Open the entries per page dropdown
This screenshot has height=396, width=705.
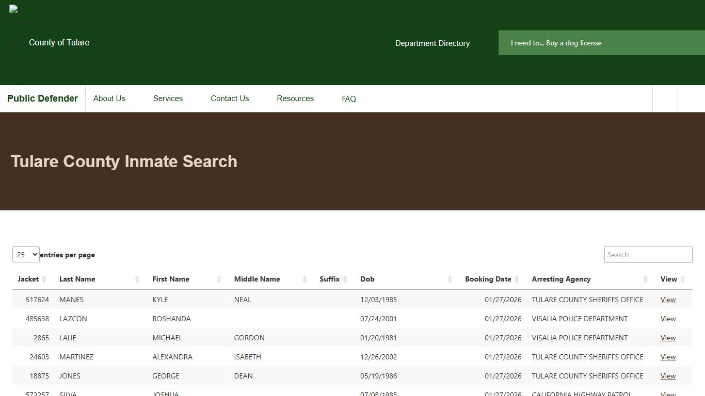26,254
